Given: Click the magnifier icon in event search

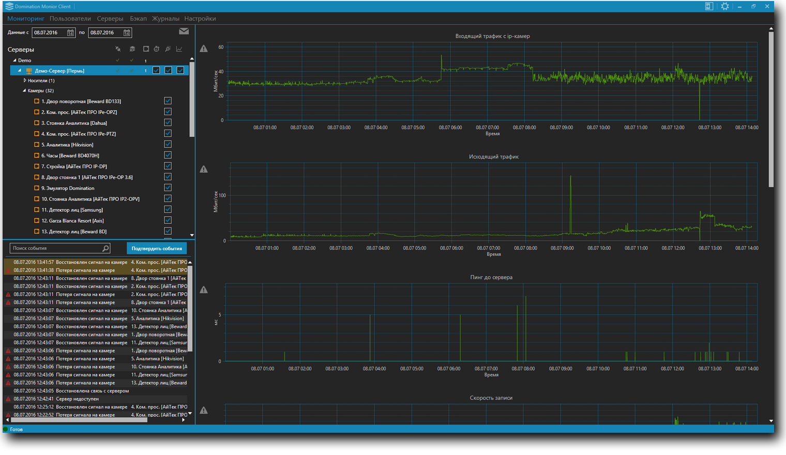Looking at the screenshot, I should pos(105,248).
